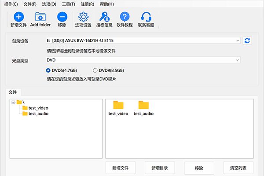The height and width of the screenshot is (176, 264).
Task: Click the 新增目录 button
Action: coord(160,168)
